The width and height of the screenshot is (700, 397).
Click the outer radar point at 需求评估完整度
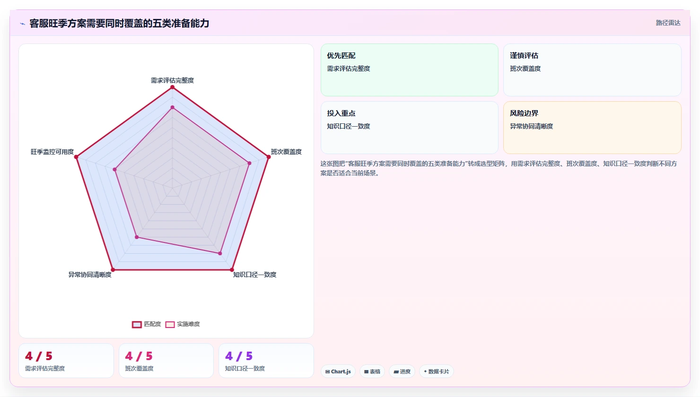(172, 87)
